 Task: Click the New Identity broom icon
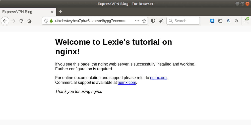tap(161, 21)
